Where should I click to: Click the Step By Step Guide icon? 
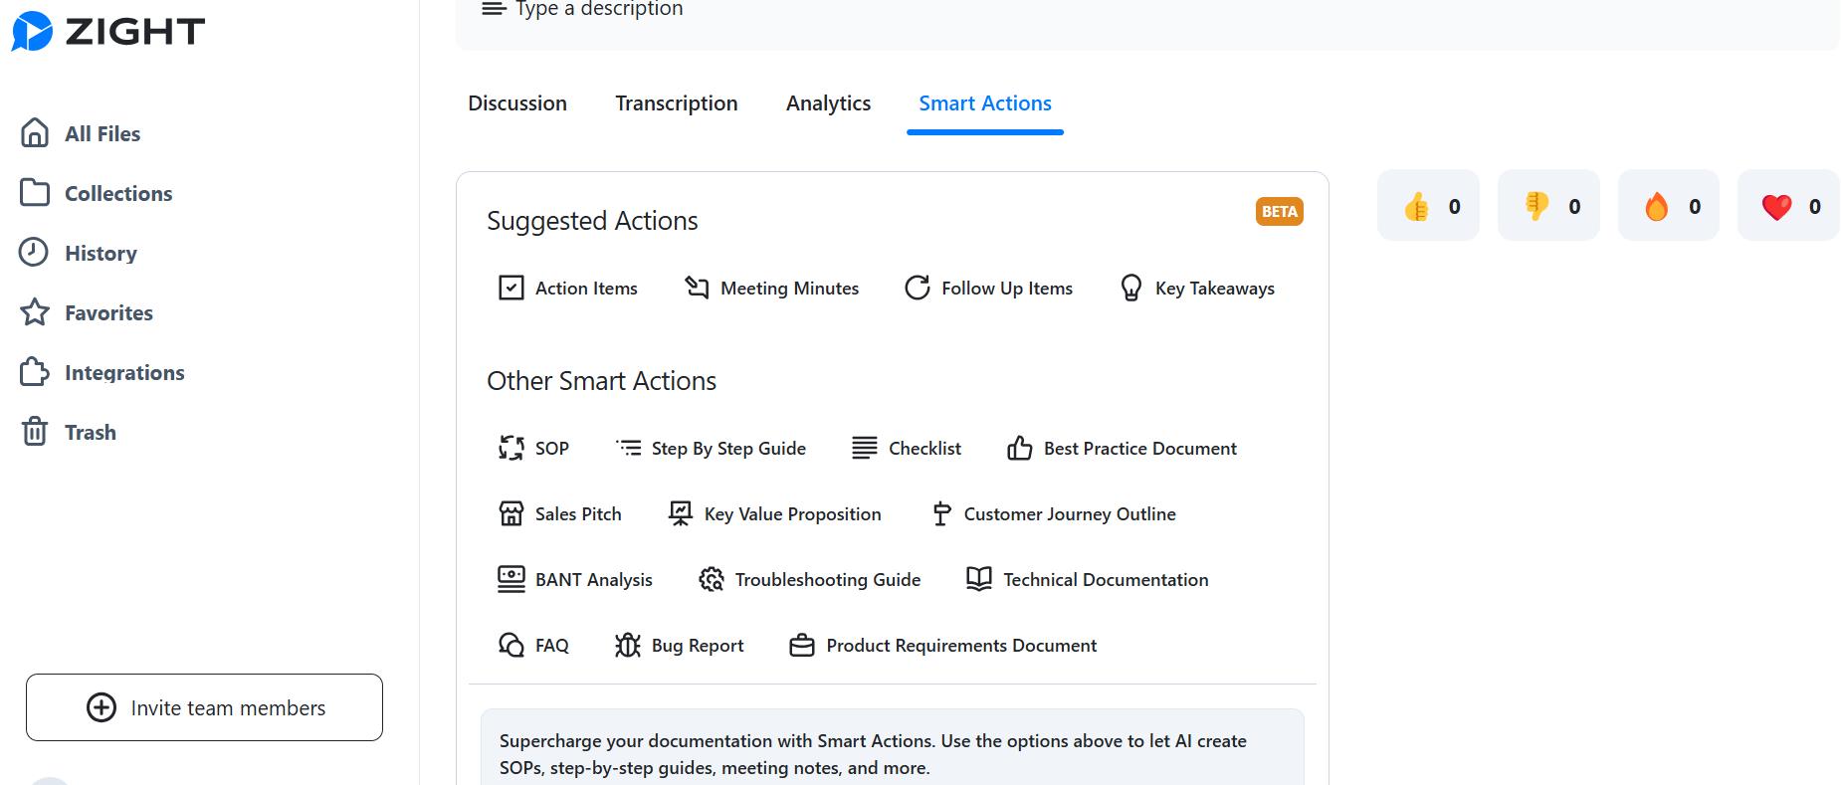pos(629,448)
